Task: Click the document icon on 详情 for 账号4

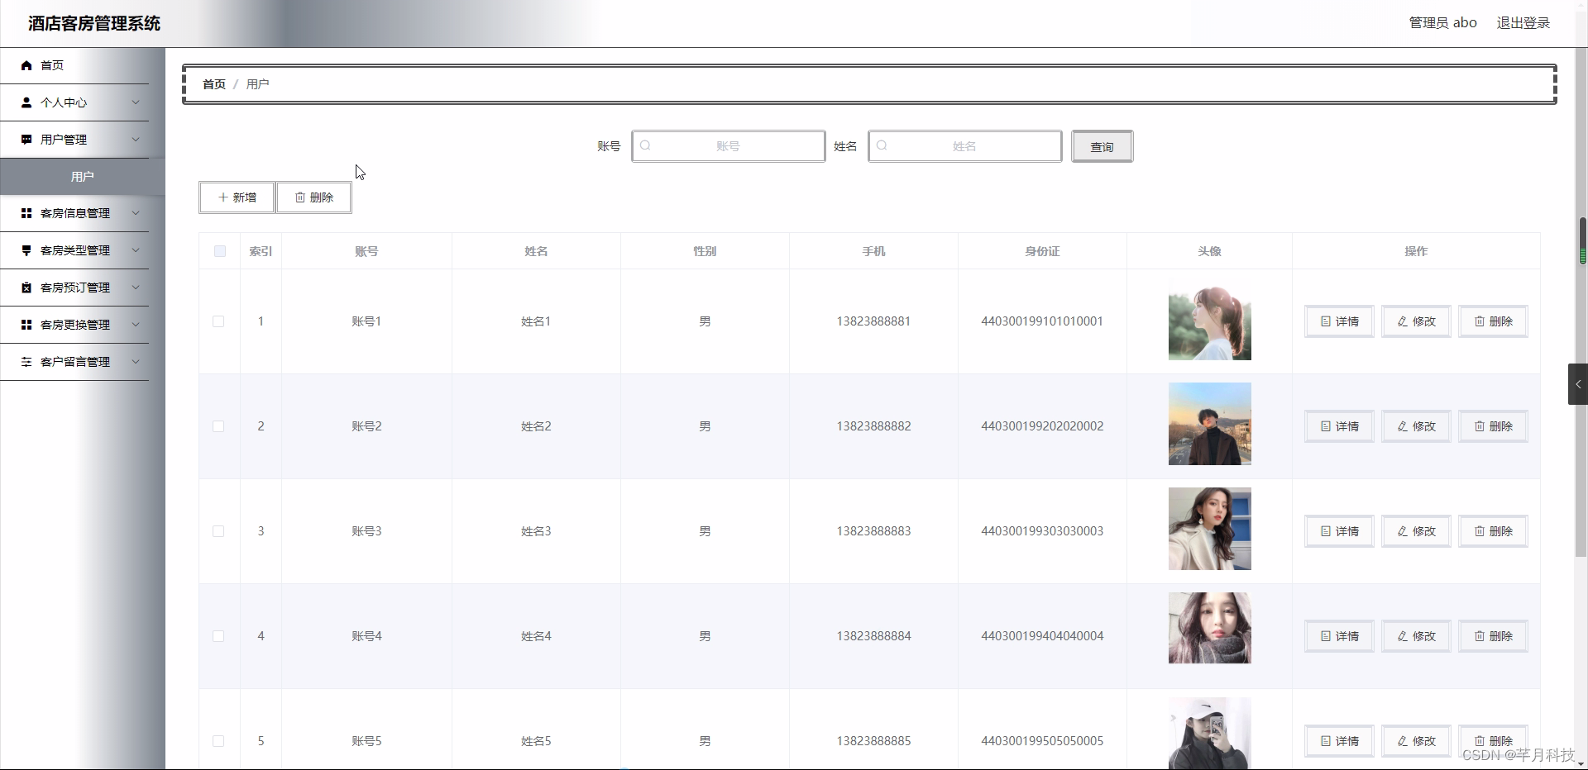Action: [x=1326, y=636]
